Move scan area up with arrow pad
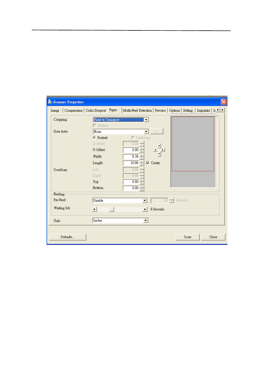Viewport: 274px width, 383px height. click(159, 146)
